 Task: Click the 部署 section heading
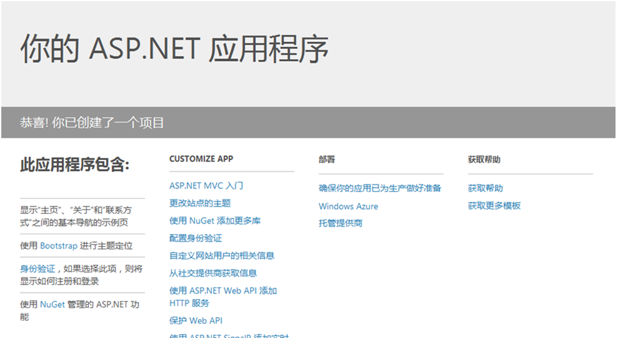327,159
